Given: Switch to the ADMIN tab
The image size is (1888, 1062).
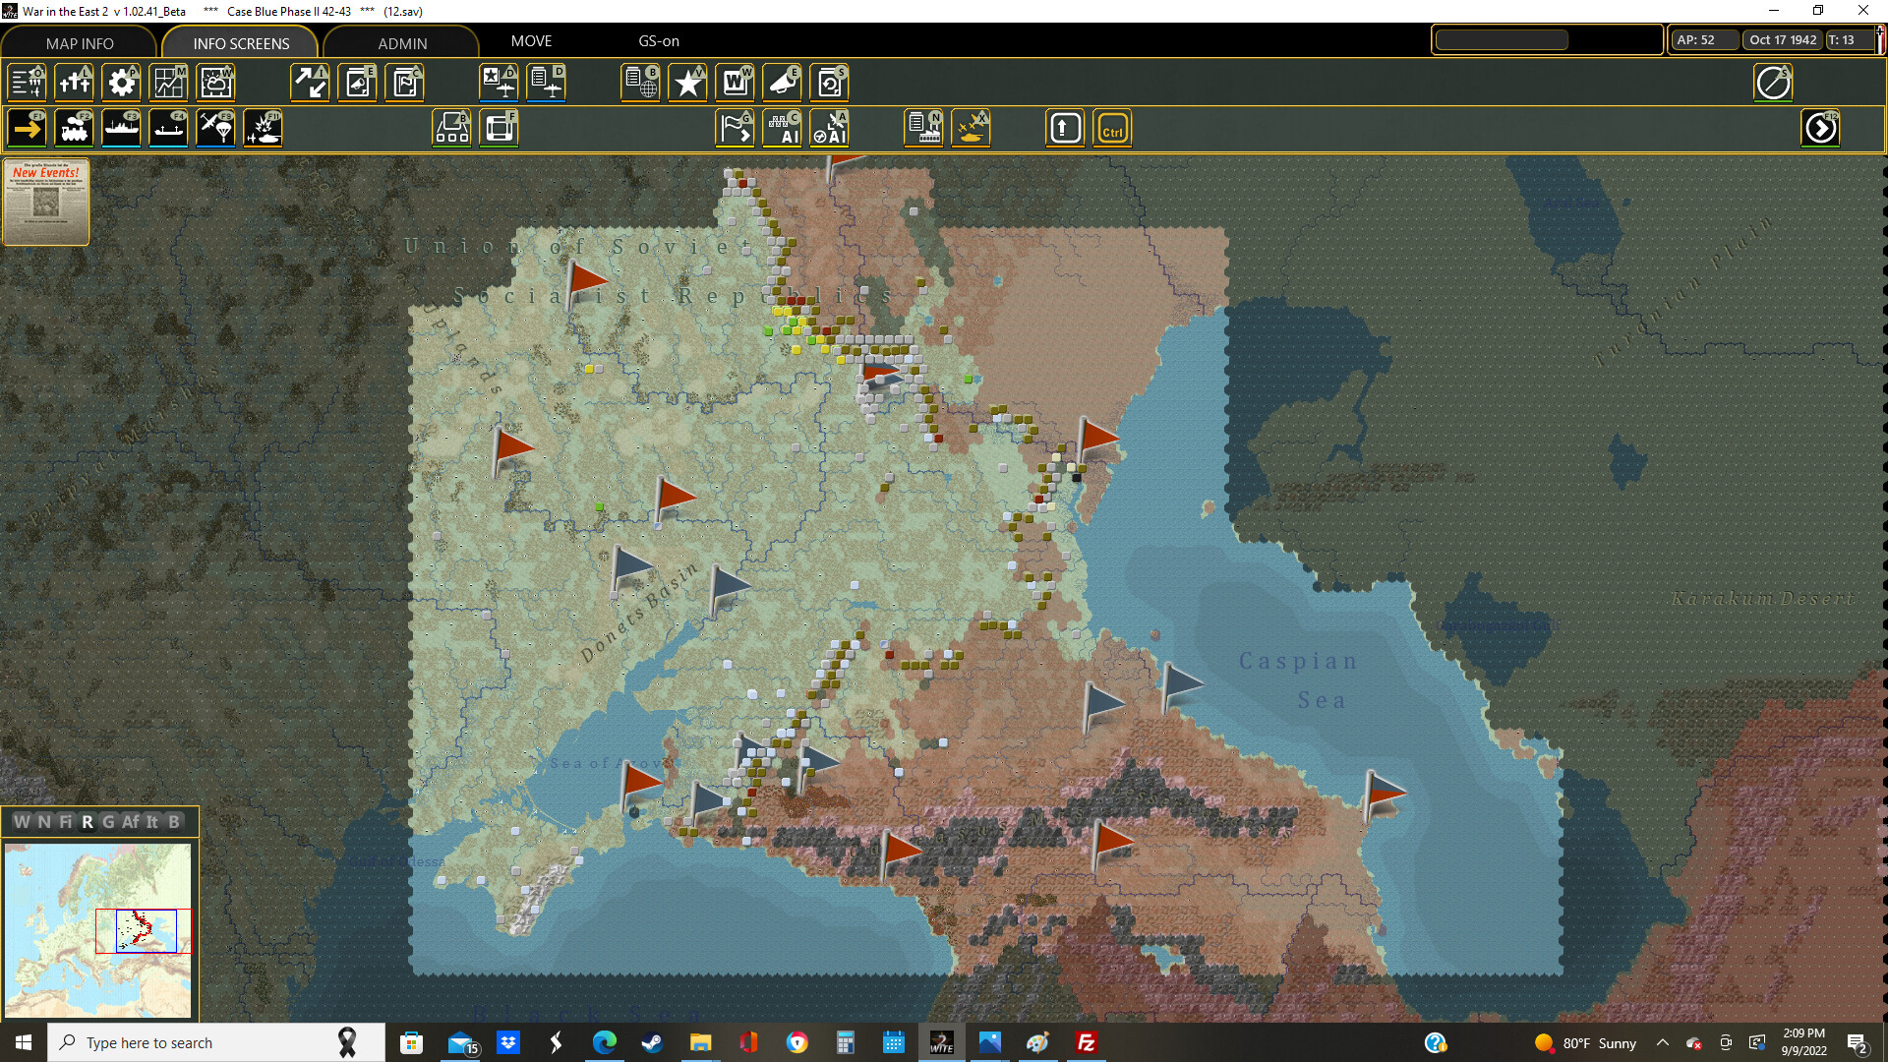Looking at the screenshot, I should 403,42.
